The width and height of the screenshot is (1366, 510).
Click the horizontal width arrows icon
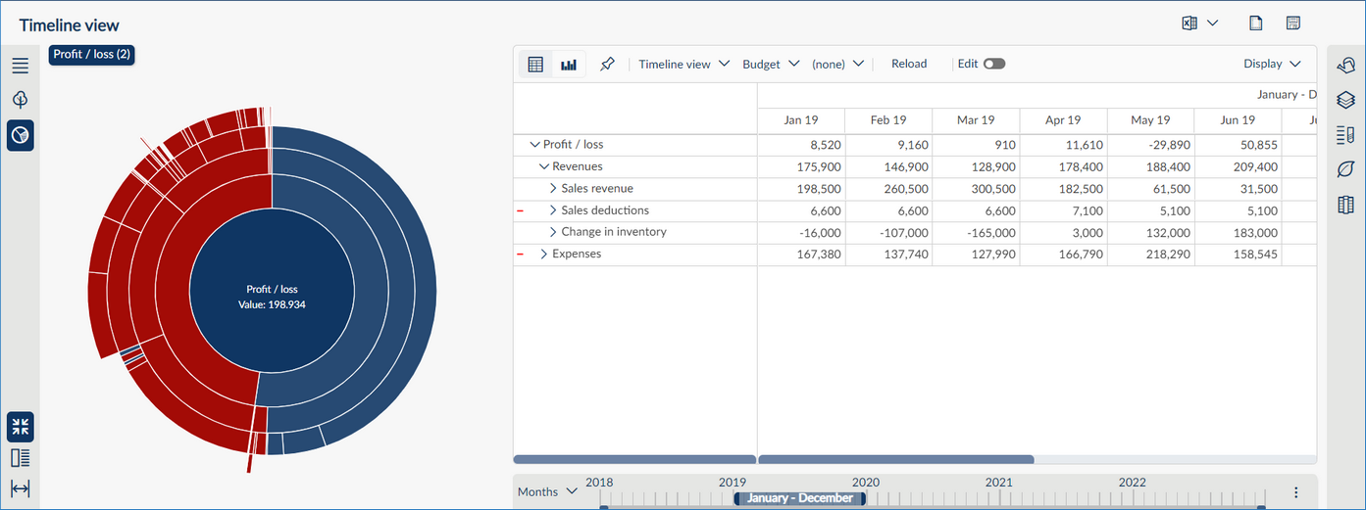tap(21, 488)
